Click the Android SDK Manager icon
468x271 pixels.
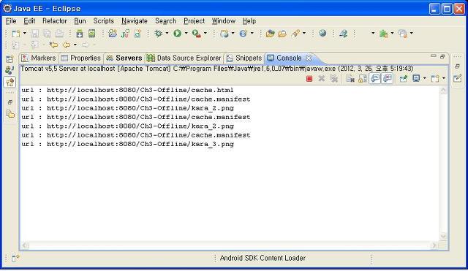point(80,34)
